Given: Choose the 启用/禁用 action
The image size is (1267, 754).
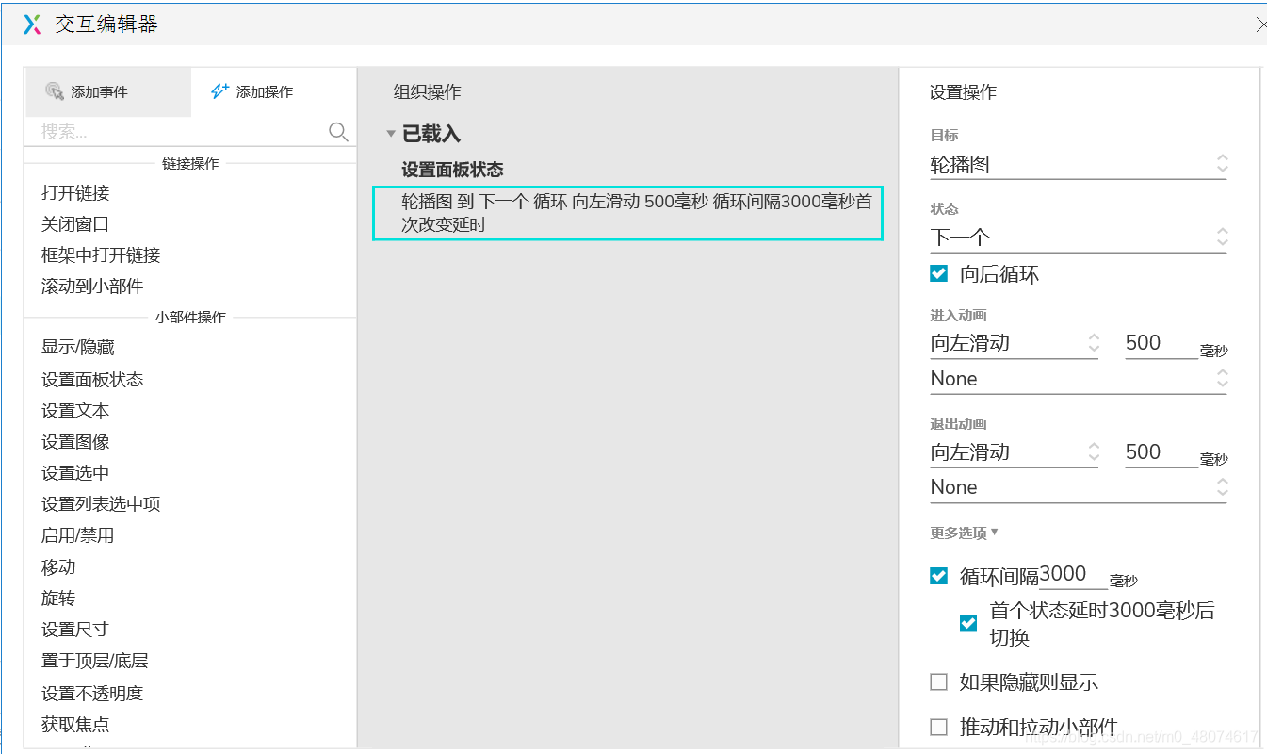Looking at the screenshot, I should (78, 535).
